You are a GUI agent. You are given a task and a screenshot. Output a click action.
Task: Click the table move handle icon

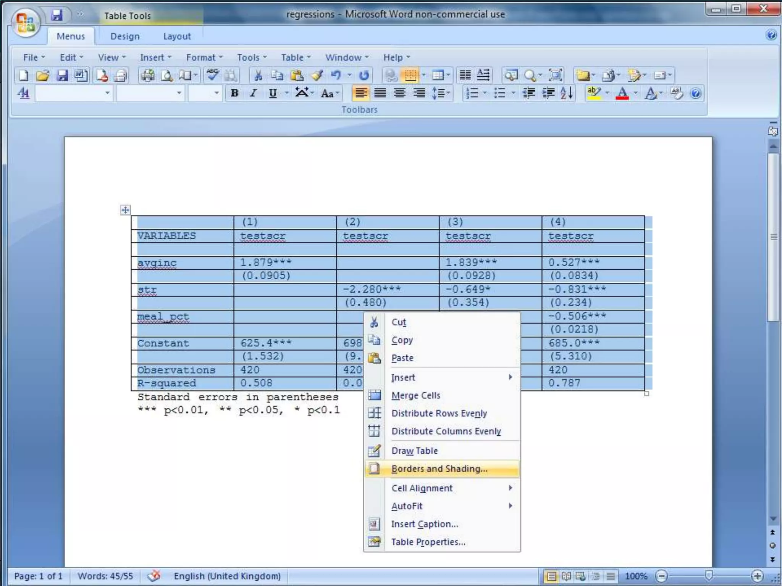tap(125, 210)
